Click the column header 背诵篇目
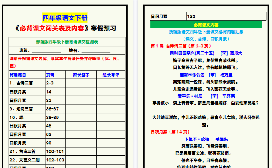The width and height of the screenshot is (272, 168). (18, 75)
